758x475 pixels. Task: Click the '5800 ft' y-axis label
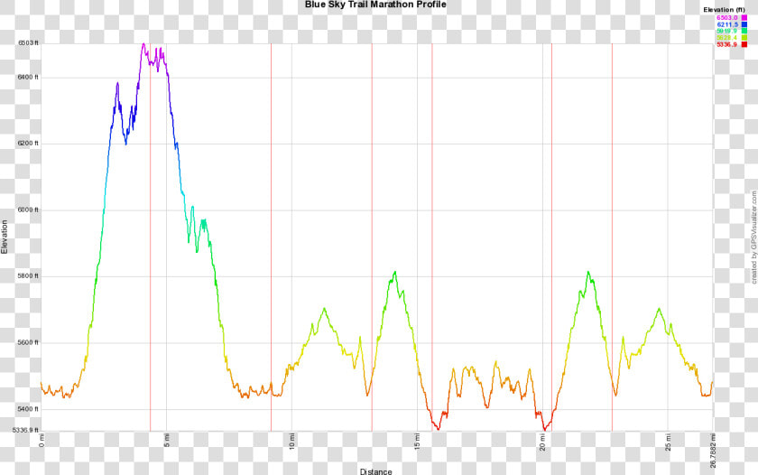point(28,276)
